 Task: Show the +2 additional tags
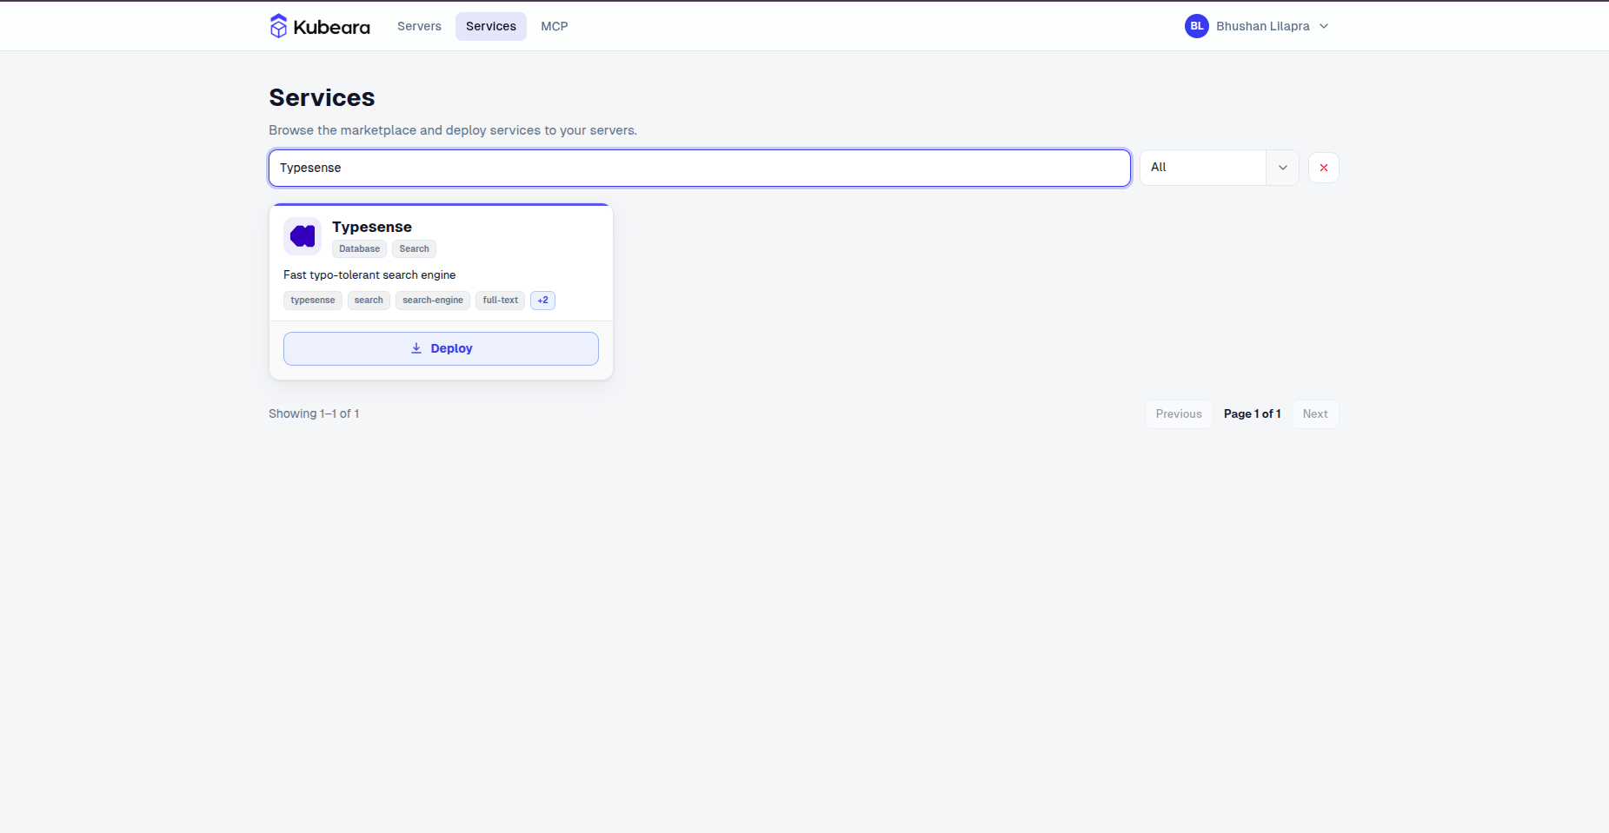pyautogui.click(x=543, y=301)
